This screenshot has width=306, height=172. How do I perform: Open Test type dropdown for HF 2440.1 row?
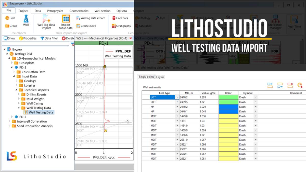point(177,111)
